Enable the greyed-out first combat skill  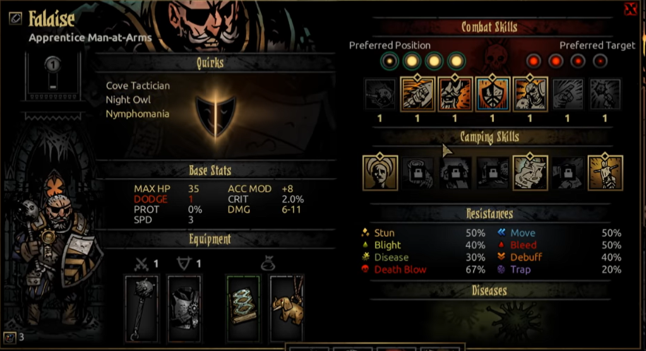[x=380, y=94]
